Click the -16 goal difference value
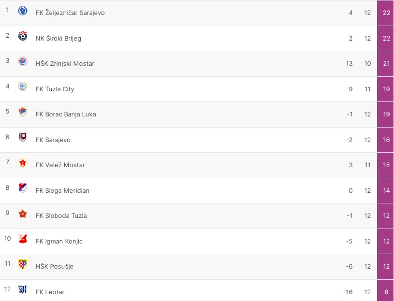 click(x=348, y=292)
